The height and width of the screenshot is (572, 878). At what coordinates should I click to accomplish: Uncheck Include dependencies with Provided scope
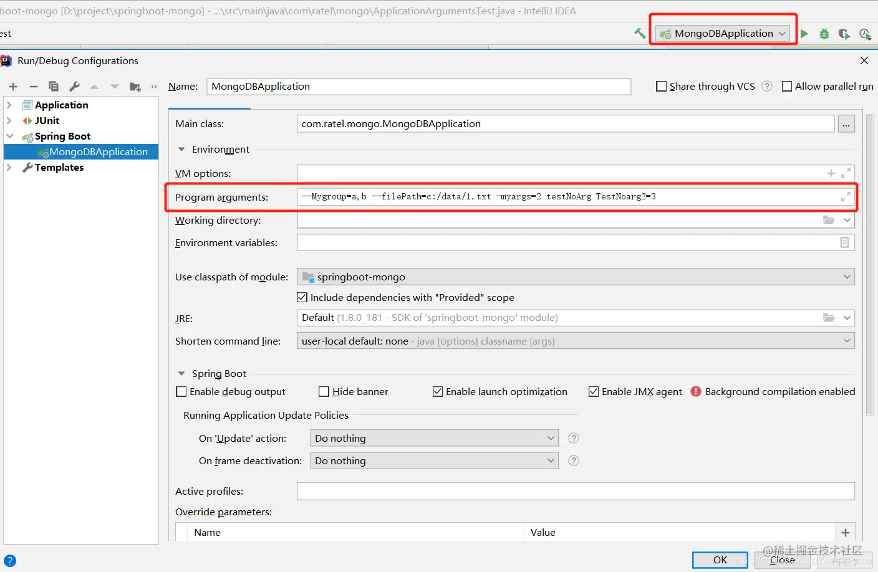pyautogui.click(x=302, y=297)
